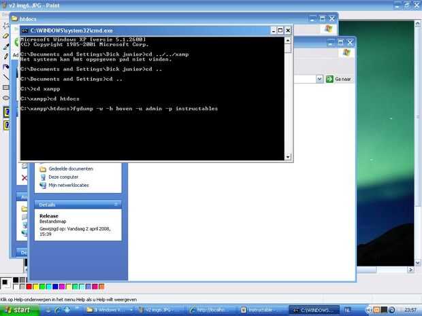Click cmd window scrollbar down arrow
422x316 pixels.
[x=288, y=157]
